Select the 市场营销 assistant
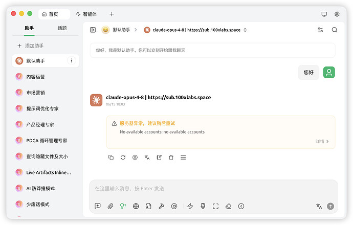353x225 pixels. [46, 93]
